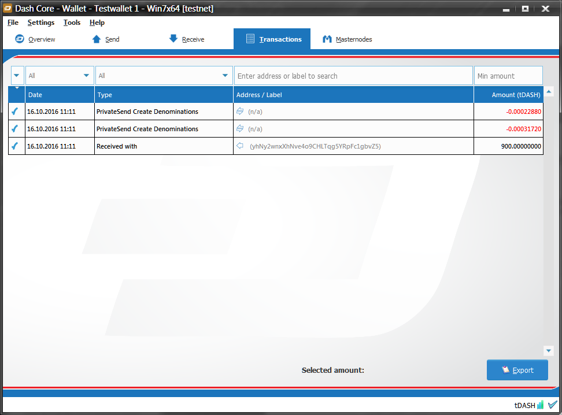Image resolution: width=562 pixels, height=415 pixels.
Task: Click date cell in -0.00031720 row
Action: click(x=60, y=129)
